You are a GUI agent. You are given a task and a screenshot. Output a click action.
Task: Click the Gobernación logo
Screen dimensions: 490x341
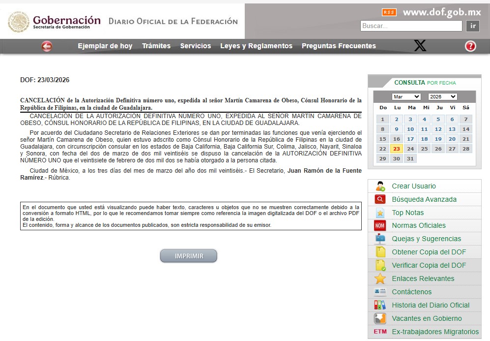(54, 22)
